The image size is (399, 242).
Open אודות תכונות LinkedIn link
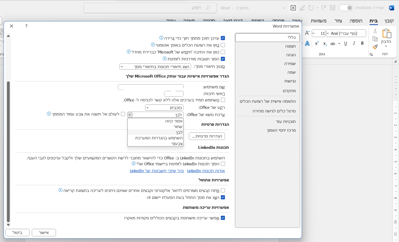click(x=206, y=171)
